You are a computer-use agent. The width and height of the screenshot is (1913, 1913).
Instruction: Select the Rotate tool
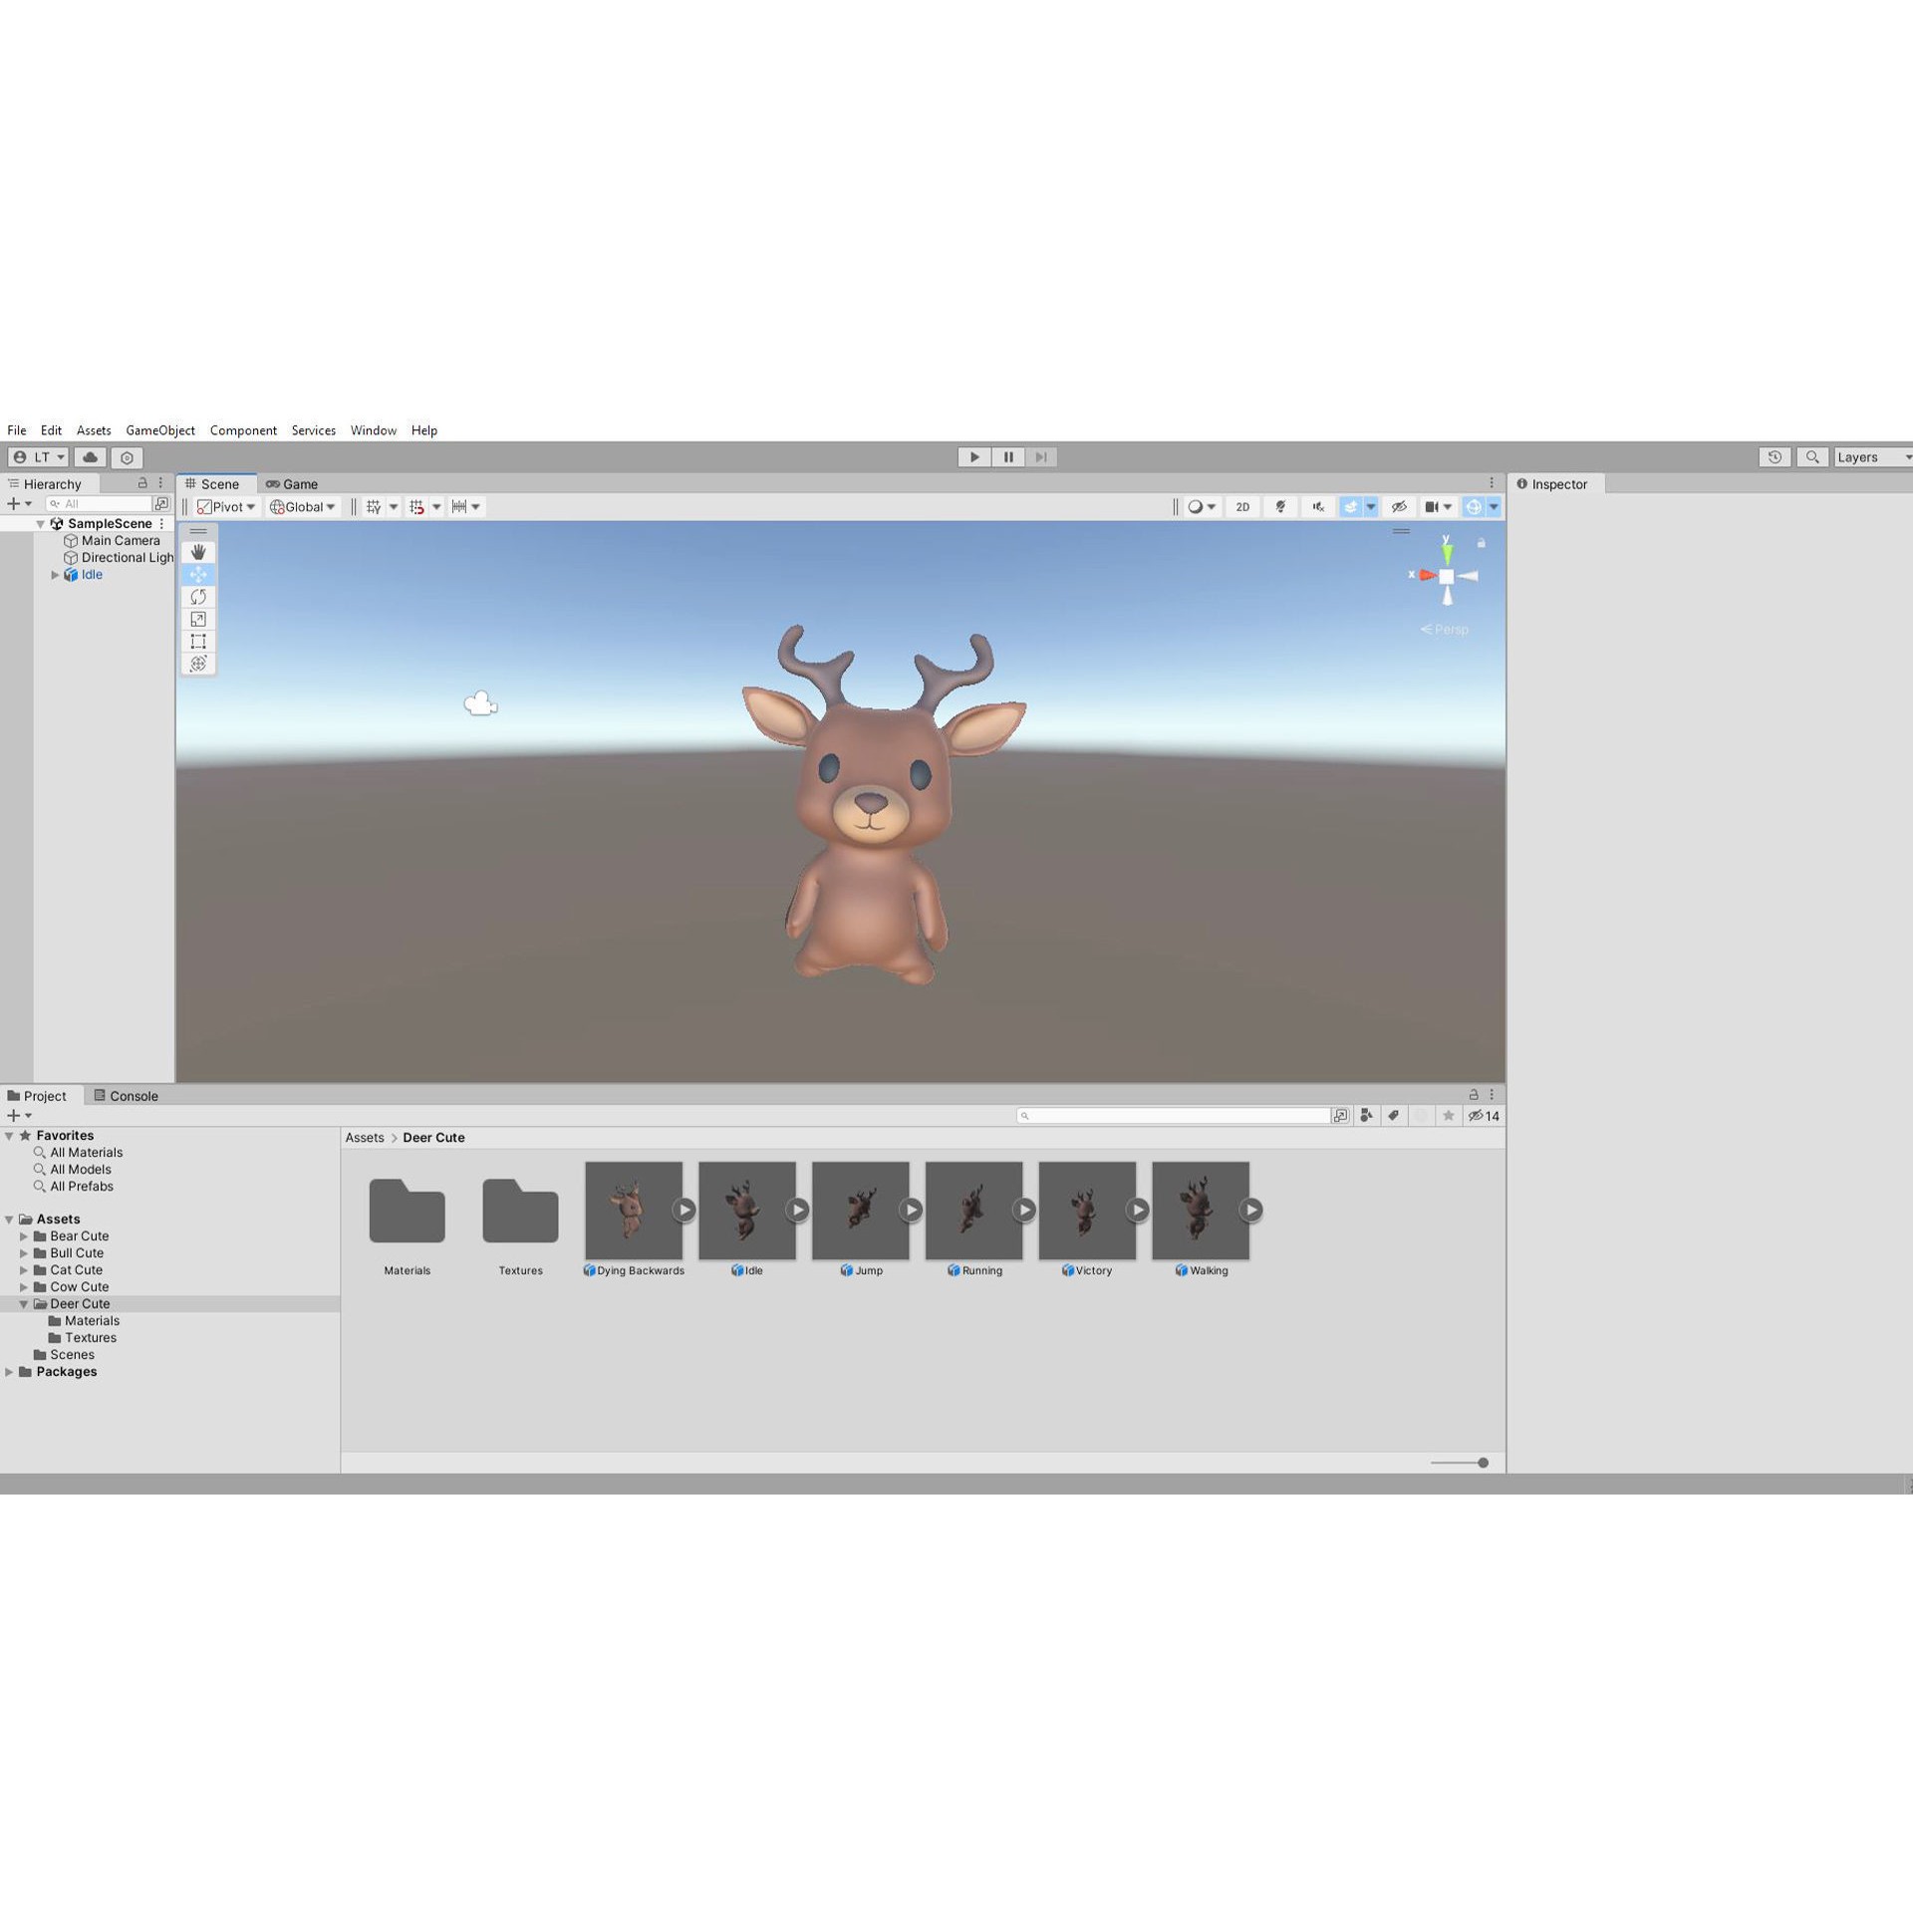(198, 596)
